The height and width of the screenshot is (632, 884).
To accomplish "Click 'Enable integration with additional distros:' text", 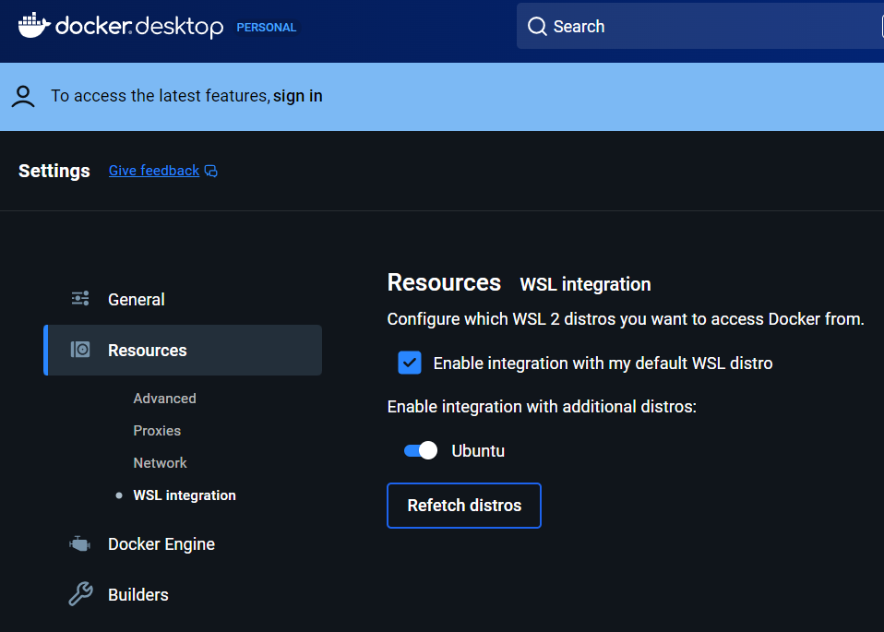I will point(542,407).
